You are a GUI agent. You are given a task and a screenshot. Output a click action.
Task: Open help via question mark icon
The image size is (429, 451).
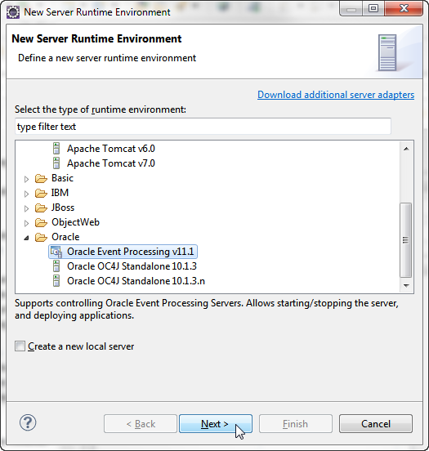[x=28, y=422]
